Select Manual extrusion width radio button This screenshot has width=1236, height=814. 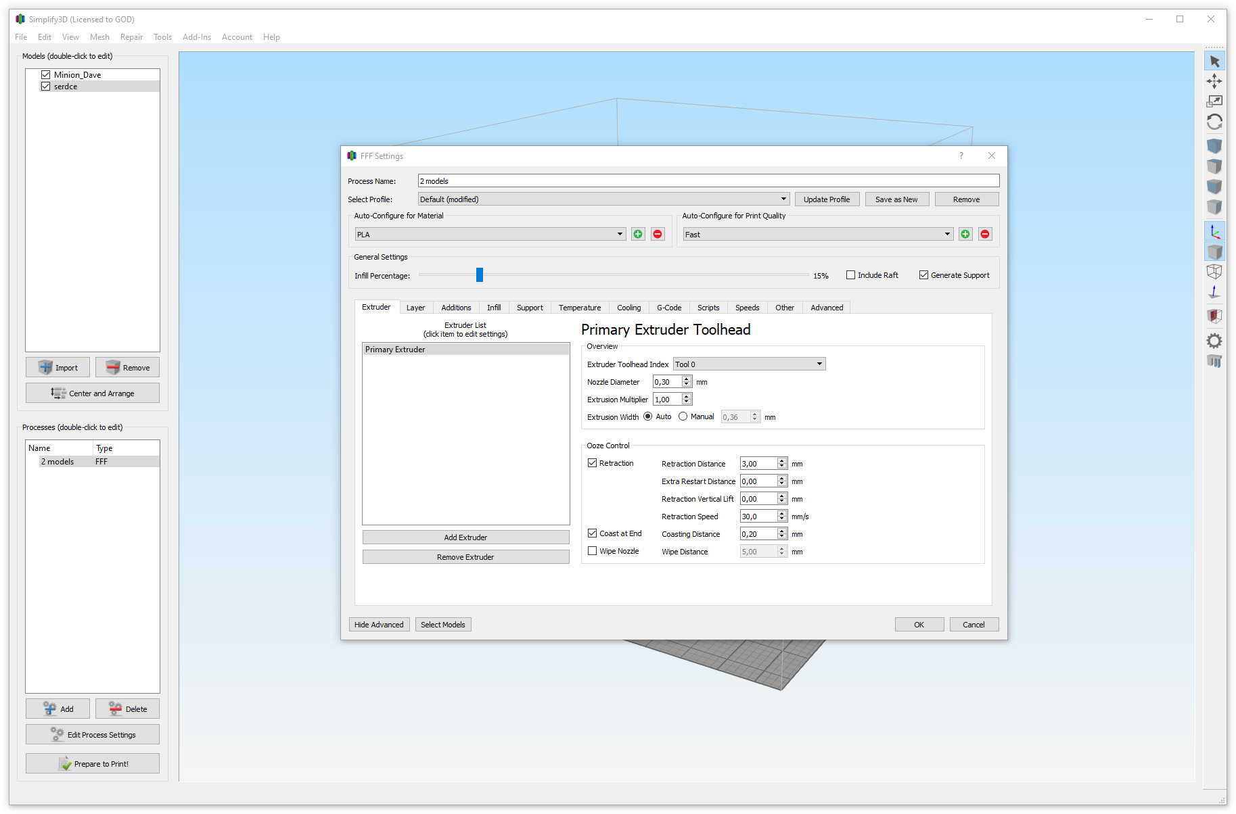click(x=683, y=416)
